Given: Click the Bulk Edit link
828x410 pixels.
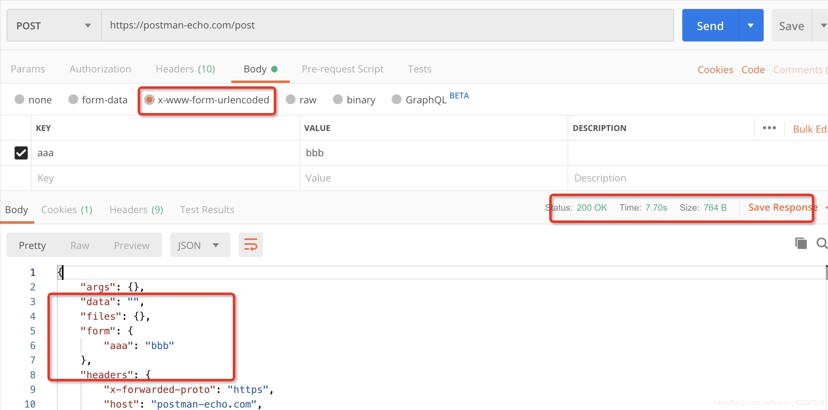Looking at the screenshot, I should click(810, 129).
